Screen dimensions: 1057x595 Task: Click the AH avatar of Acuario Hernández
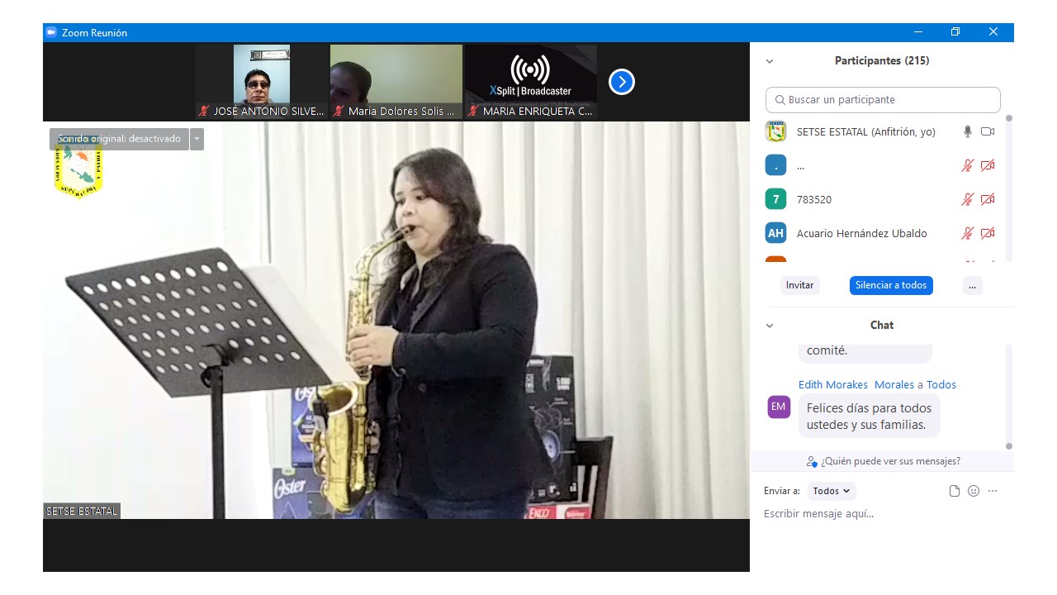pyautogui.click(x=775, y=233)
